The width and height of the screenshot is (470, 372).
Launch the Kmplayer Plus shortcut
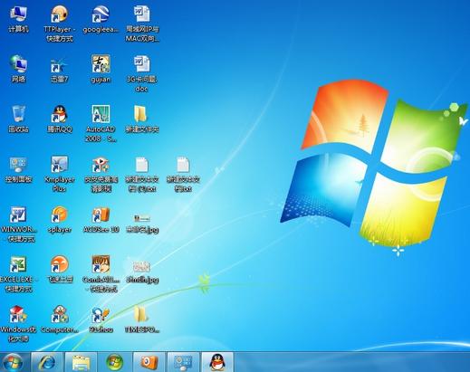[59, 174]
